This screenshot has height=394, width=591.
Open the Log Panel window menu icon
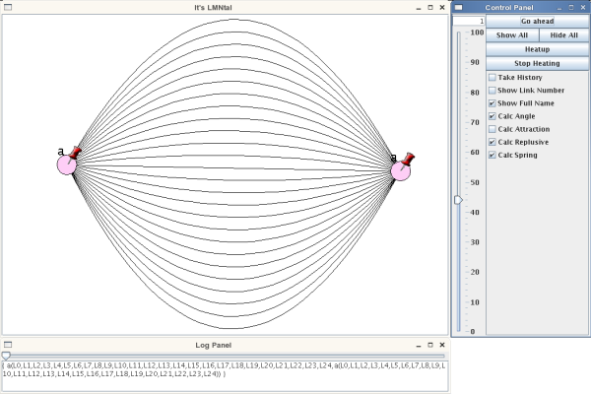click(x=7, y=347)
